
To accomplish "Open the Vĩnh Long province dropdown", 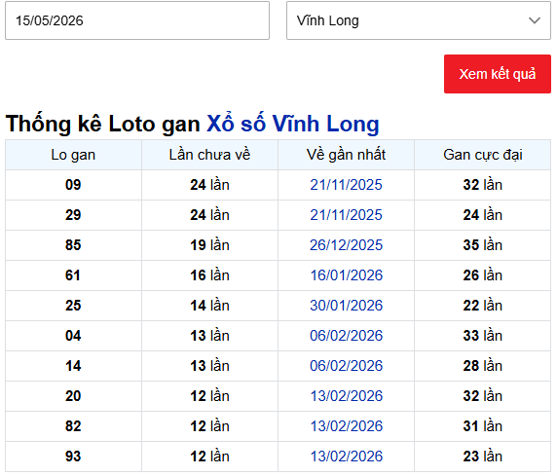I will tap(419, 20).
